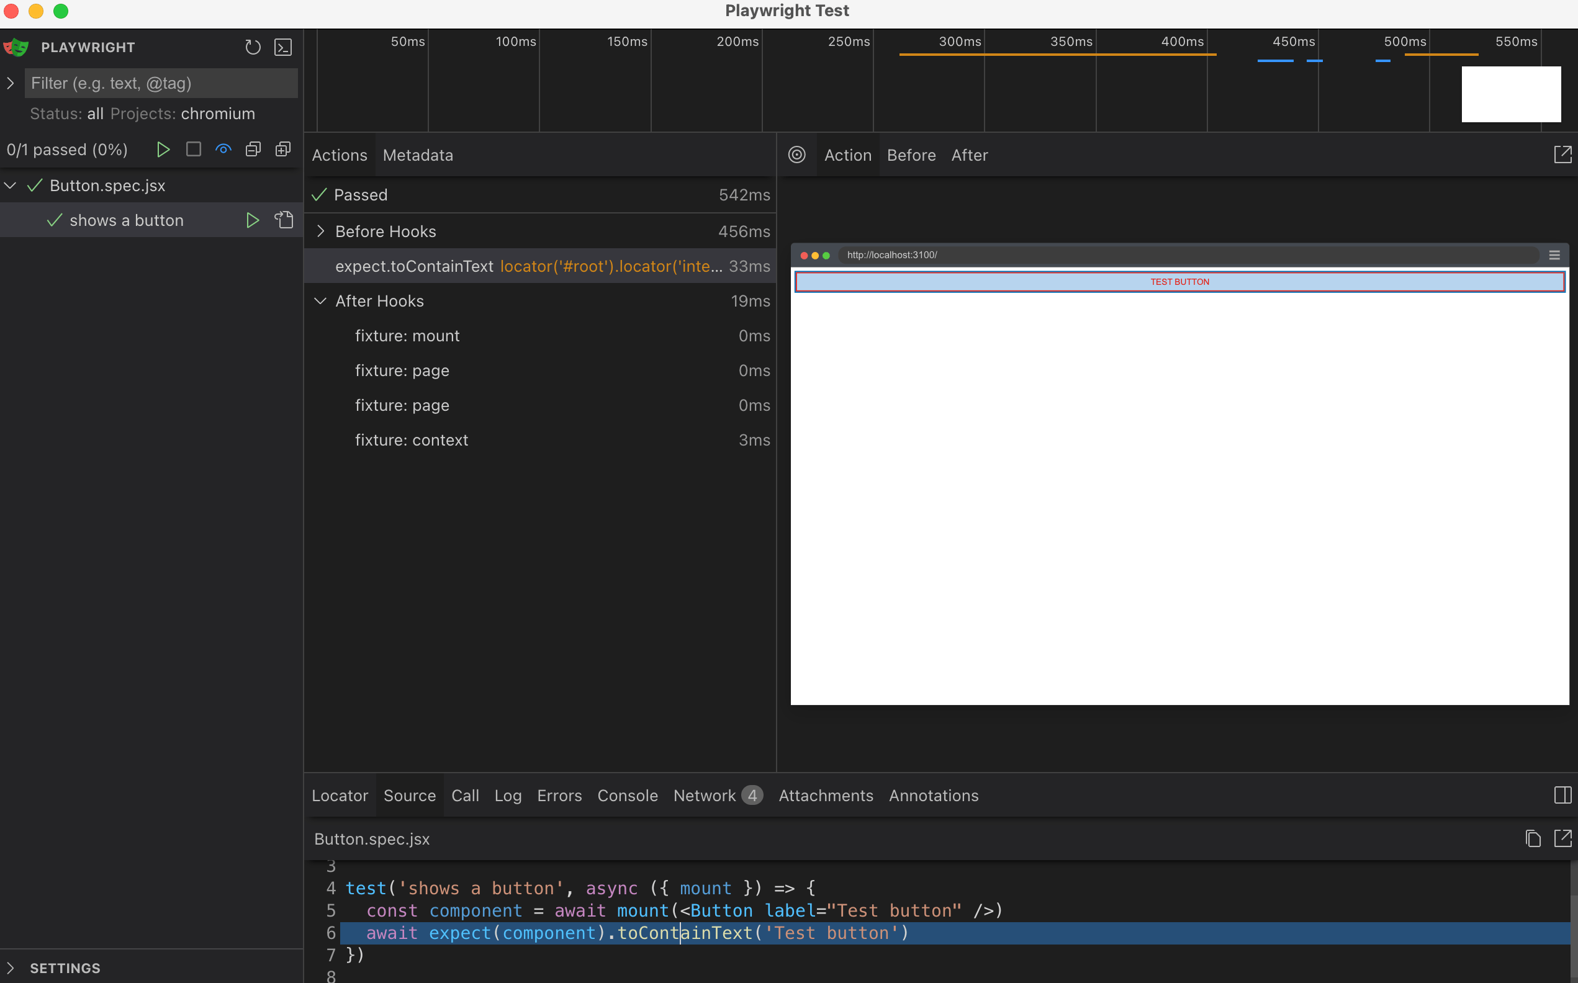1578x983 pixels.
Task: Open the Source tab
Action: pos(410,795)
